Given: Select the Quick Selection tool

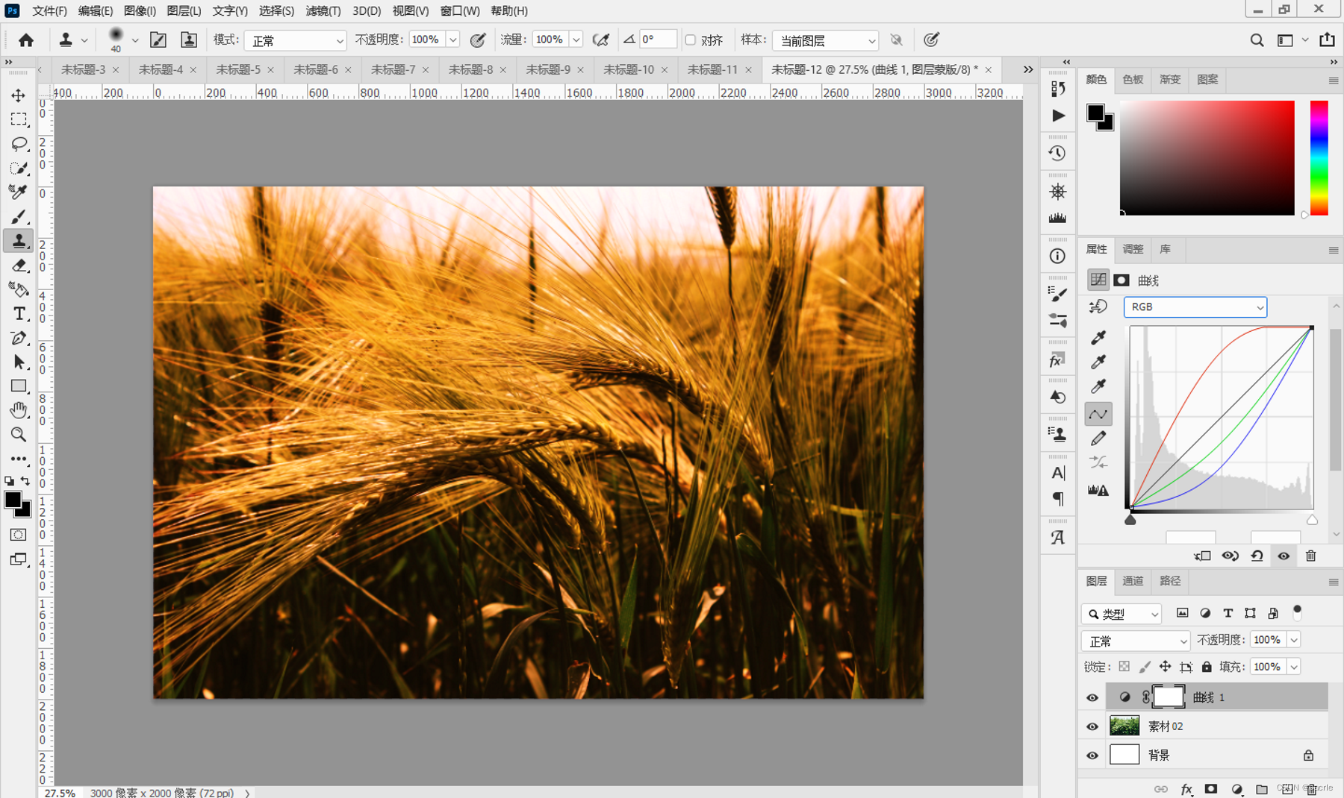Looking at the screenshot, I should click(x=19, y=168).
